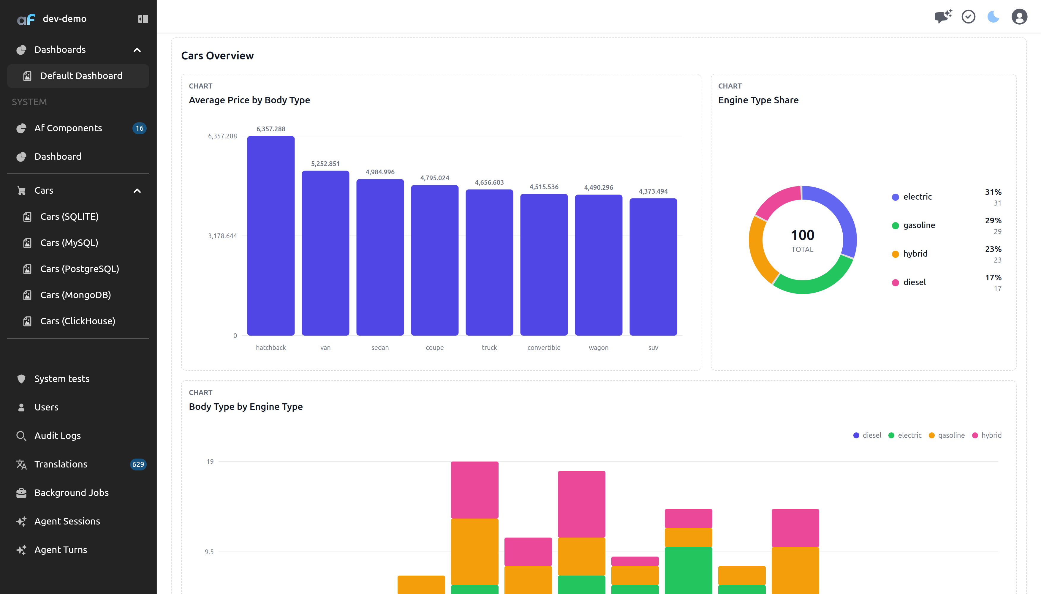Click the 629 badge on Translations

tap(138, 464)
